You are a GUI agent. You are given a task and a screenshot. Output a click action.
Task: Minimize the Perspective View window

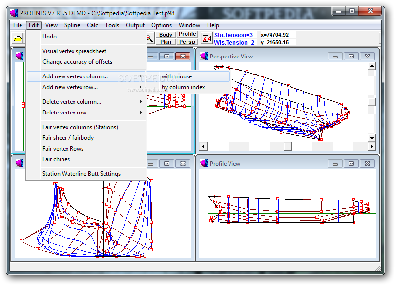tap(335, 57)
